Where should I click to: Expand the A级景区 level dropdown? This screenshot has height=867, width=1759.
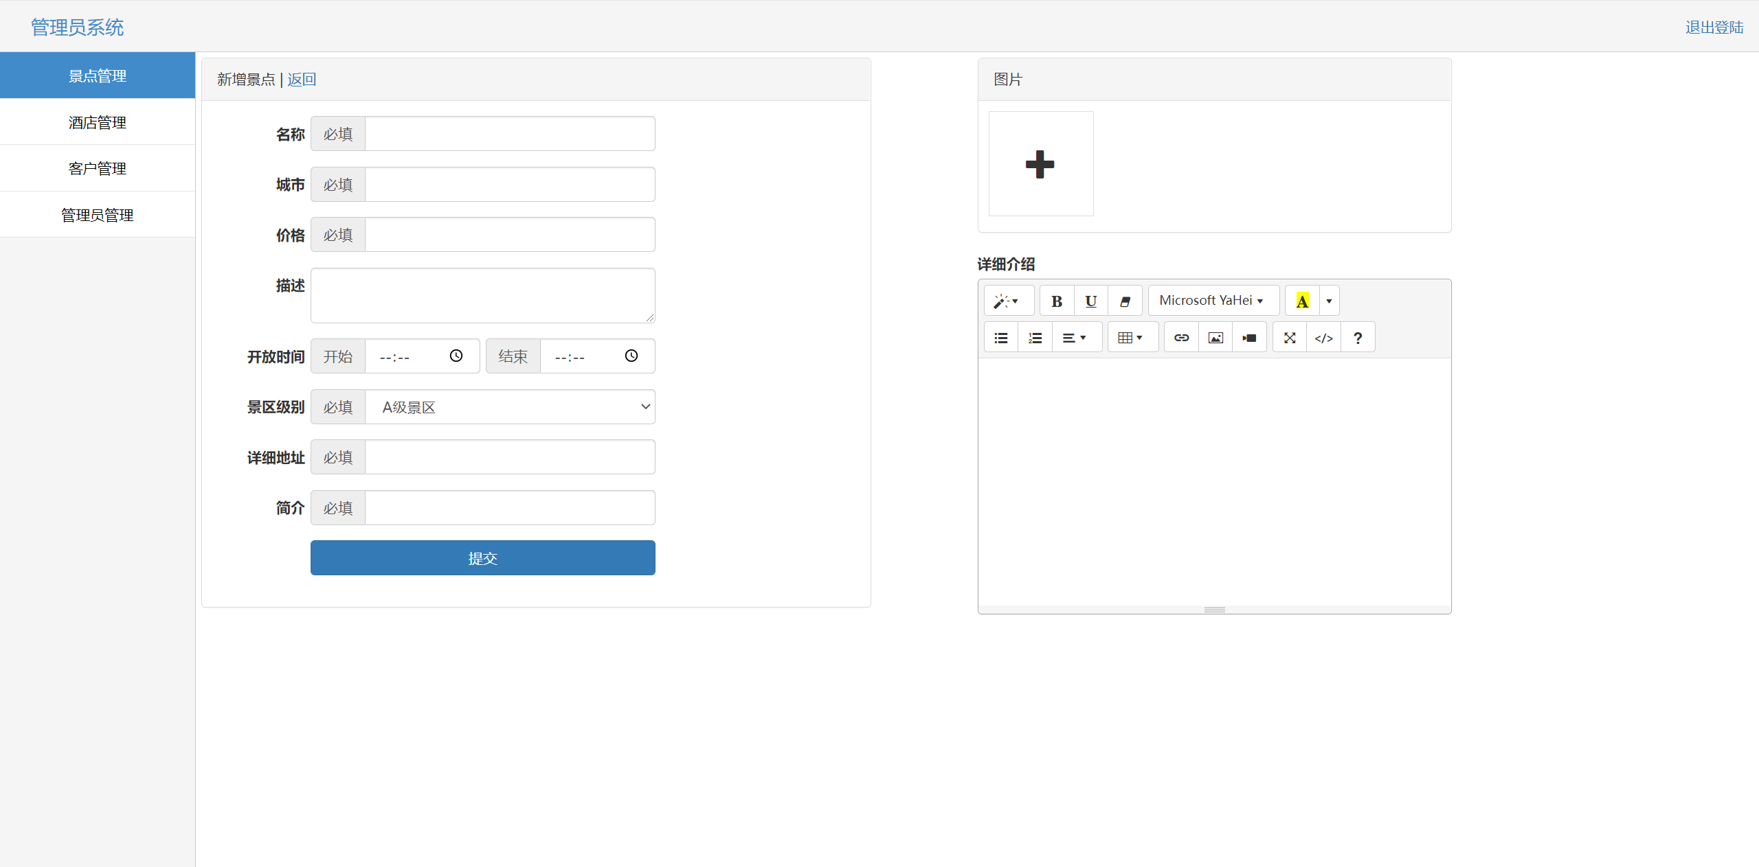click(x=510, y=407)
